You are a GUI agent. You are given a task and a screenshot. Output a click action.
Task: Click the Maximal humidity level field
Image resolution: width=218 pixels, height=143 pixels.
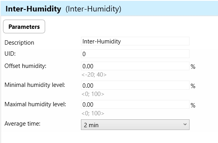[x=135, y=104]
